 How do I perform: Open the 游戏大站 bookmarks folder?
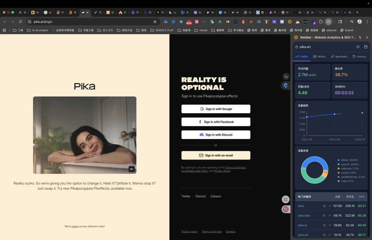click(125, 30)
